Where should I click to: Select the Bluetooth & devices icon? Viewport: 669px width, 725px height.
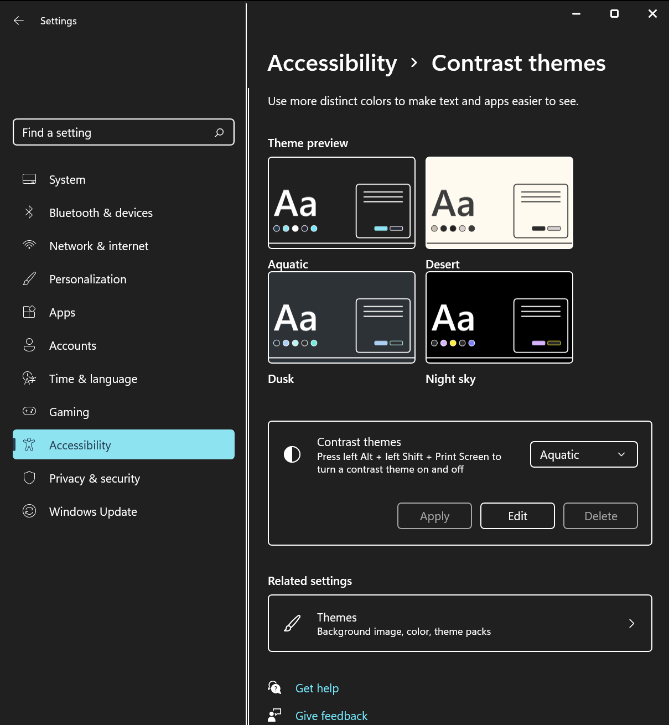(x=29, y=213)
